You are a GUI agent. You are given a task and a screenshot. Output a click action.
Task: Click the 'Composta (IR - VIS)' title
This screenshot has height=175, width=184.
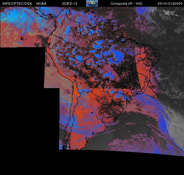126,4
